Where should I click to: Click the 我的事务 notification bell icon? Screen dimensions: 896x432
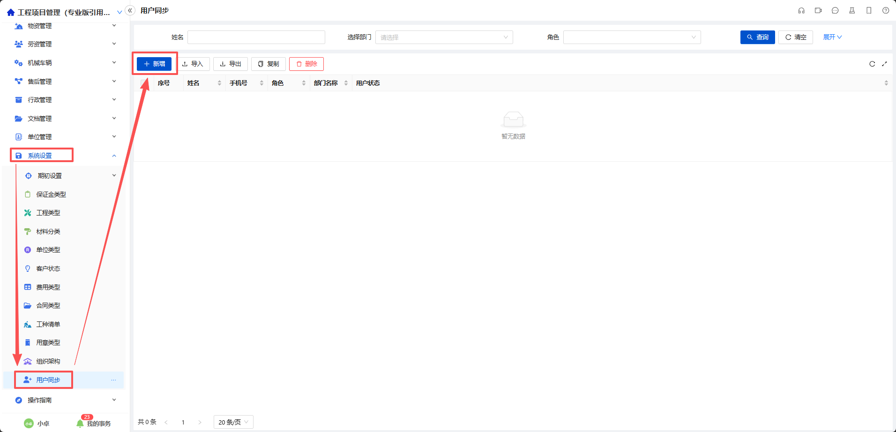pos(80,424)
